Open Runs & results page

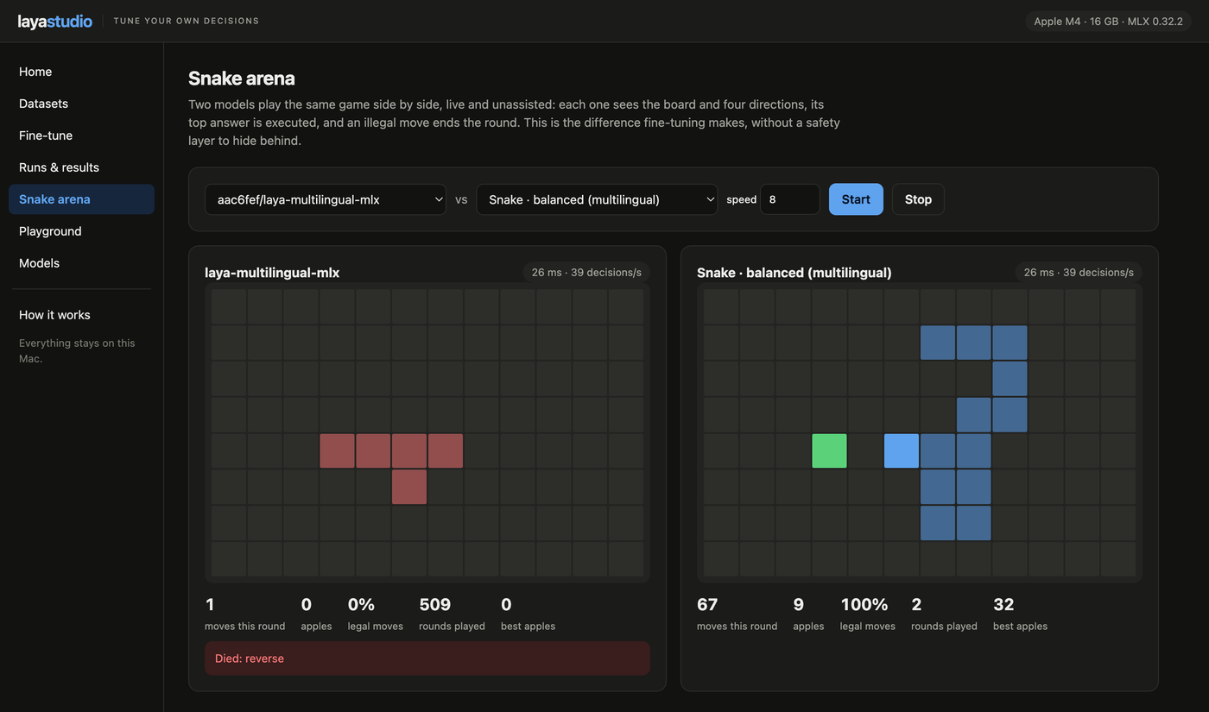coord(81,167)
